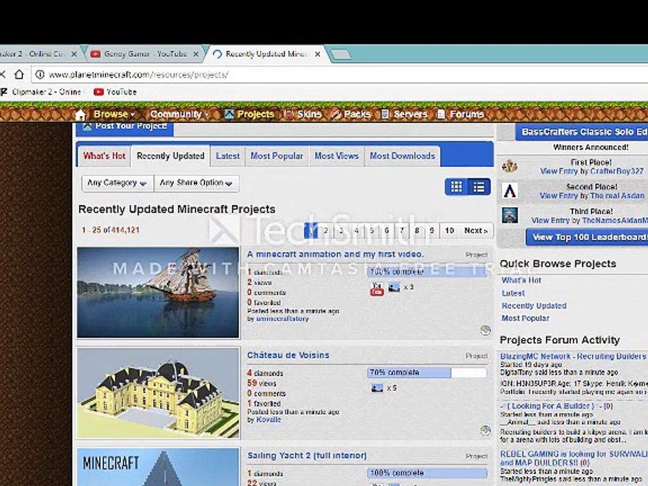This screenshot has height=486, width=648.
Task: Open a new browser tab
Action: click(341, 54)
